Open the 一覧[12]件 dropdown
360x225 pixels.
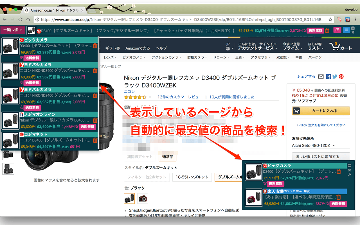(x=13, y=30)
